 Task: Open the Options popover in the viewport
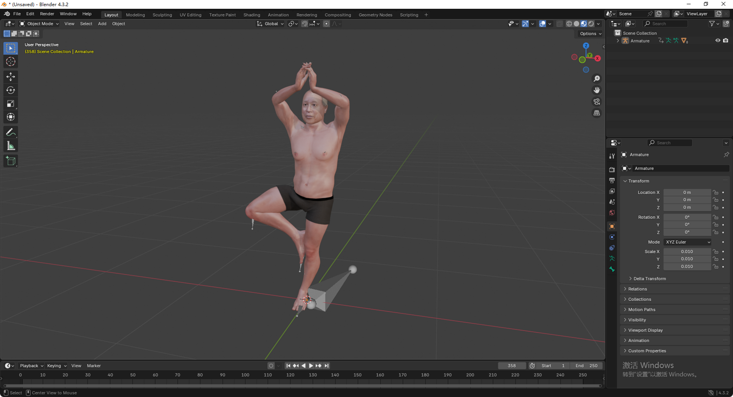point(590,34)
